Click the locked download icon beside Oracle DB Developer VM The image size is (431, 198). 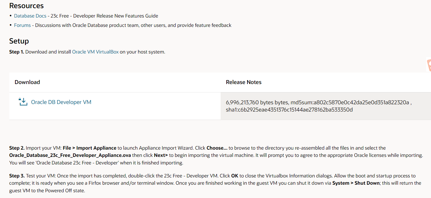(23, 102)
